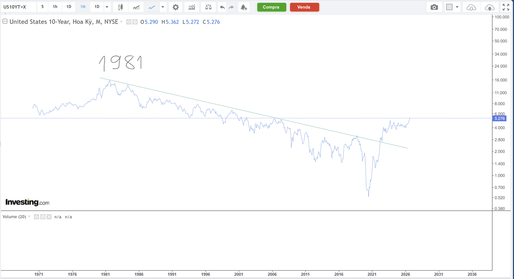This screenshot has height=279, width=514.
Task: Open the indicators chart icon
Action: coord(192,7)
